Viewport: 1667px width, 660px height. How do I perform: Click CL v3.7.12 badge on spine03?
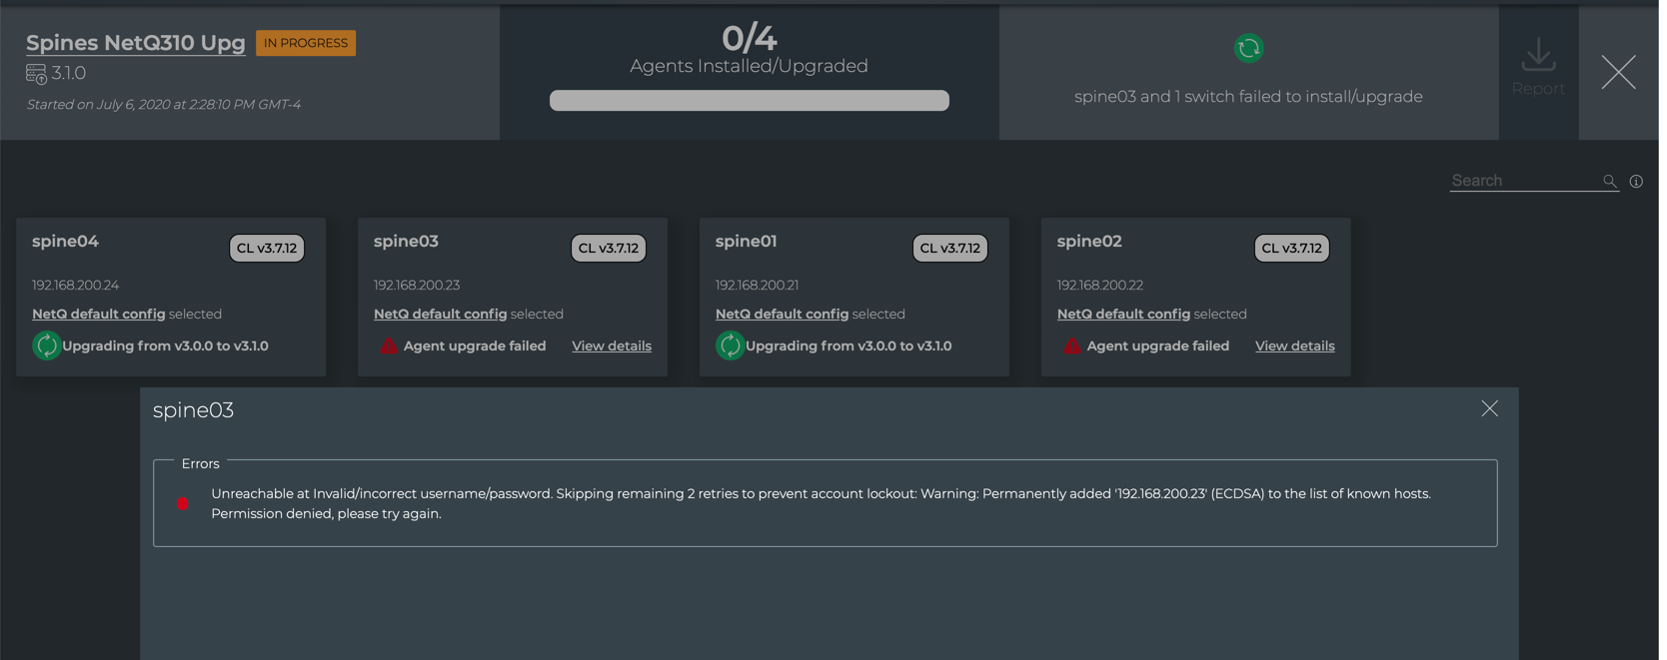coord(608,249)
